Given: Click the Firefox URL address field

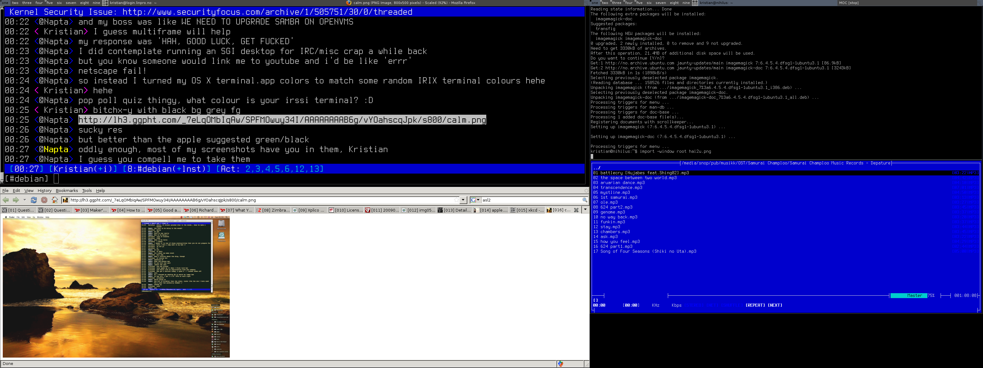Looking at the screenshot, I should point(263,200).
